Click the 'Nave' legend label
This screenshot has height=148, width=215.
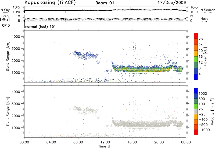tap(205, 18)
